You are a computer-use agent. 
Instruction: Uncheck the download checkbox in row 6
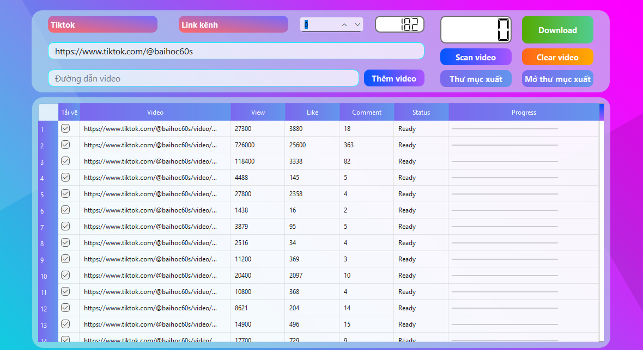[65, 210]
